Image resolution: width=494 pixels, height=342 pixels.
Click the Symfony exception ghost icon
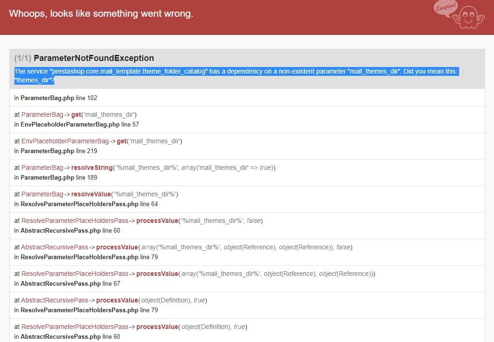pos(468,17)
